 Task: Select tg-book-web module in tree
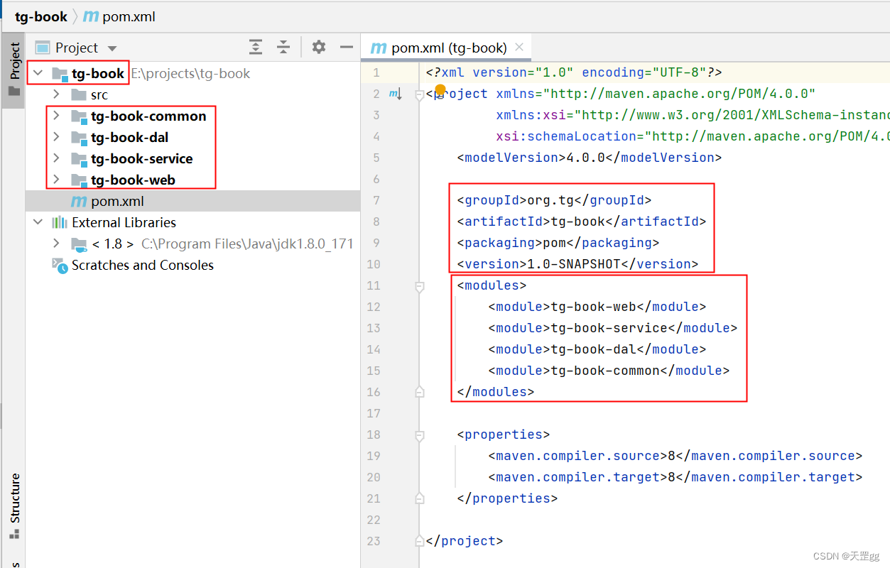(133, 180)
